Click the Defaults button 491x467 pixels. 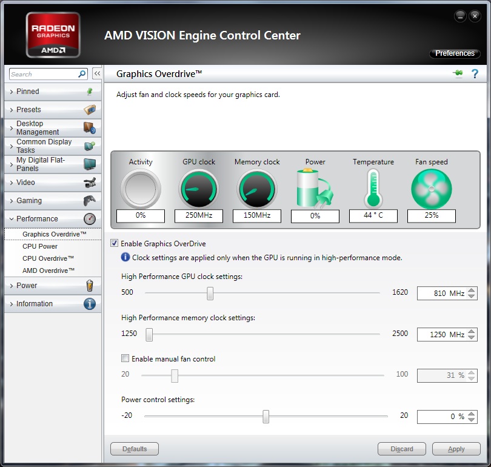pos(135,449)
